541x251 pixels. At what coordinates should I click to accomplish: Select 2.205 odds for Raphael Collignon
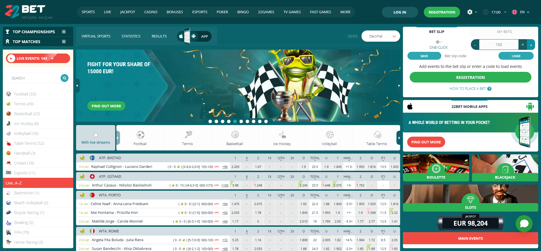(235, 167)
